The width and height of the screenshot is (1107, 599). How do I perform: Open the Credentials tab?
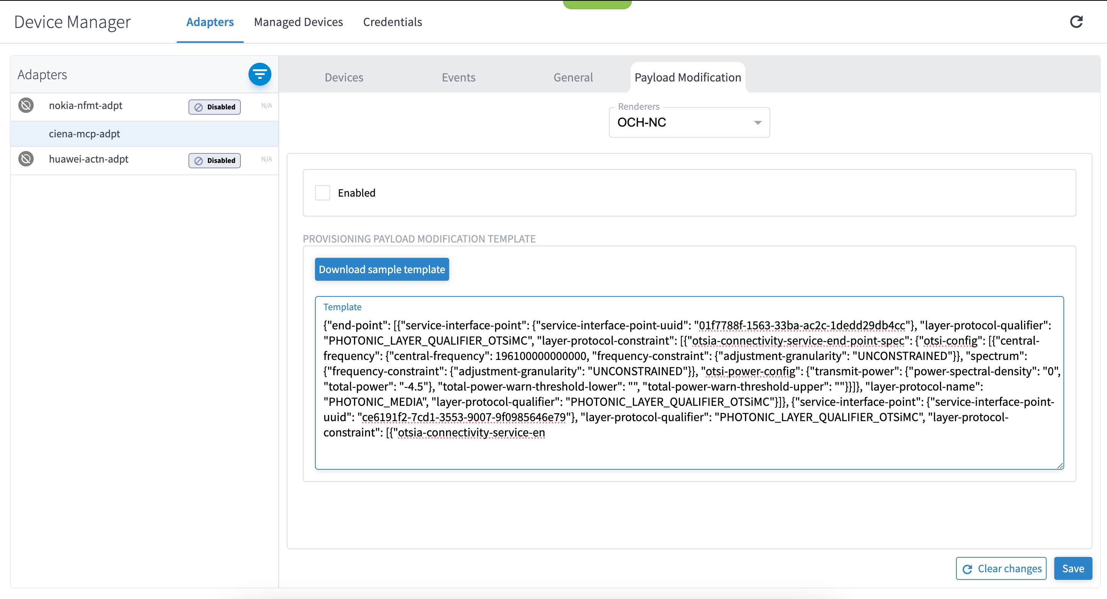(x=392, y=22)
